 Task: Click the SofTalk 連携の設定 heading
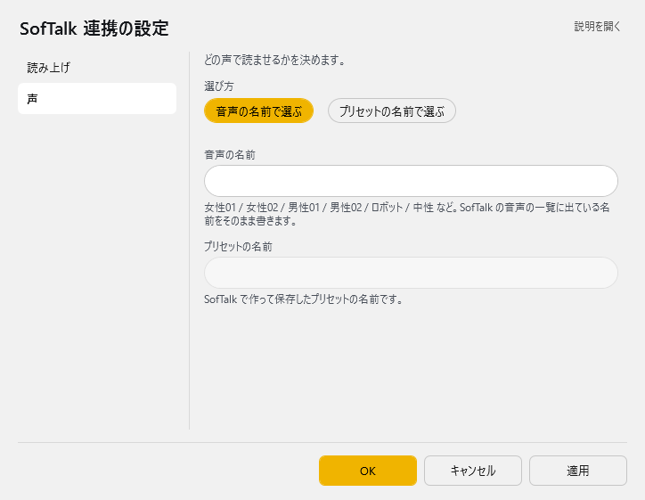(x=94, y=29)
